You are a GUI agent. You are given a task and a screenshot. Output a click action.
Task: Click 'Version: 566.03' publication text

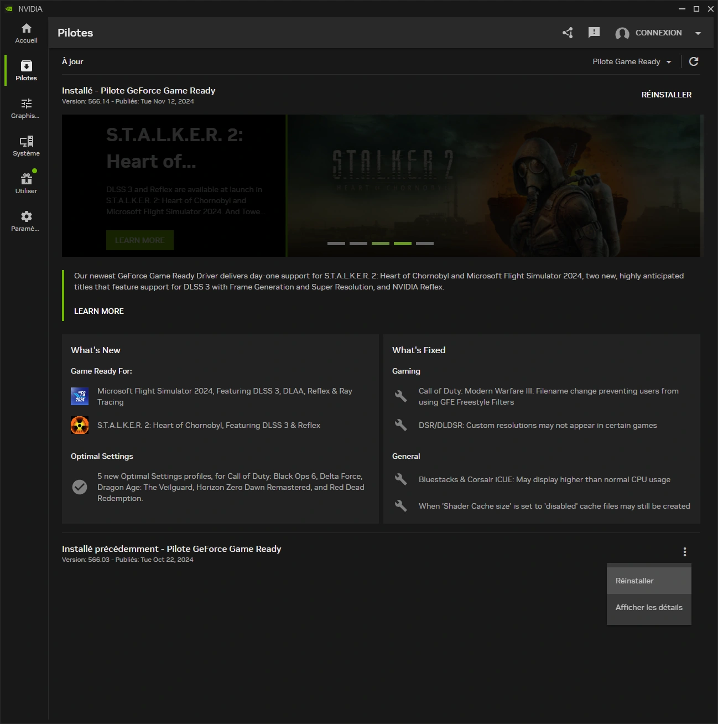click(x=128, y=560)
